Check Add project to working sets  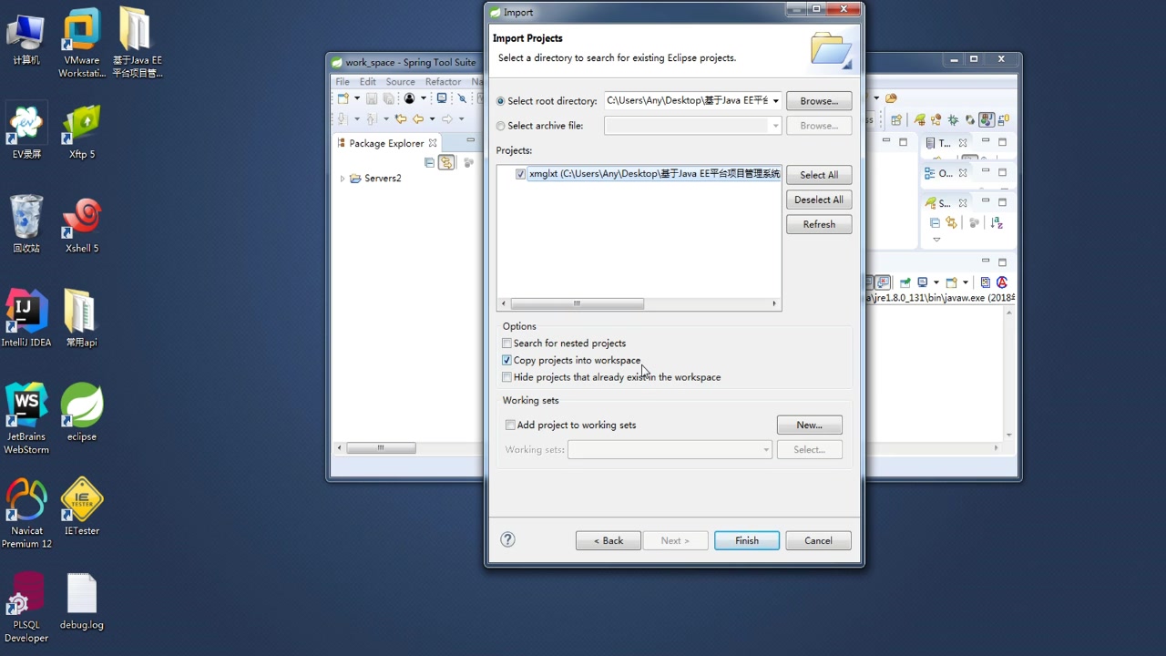point(510,425)
